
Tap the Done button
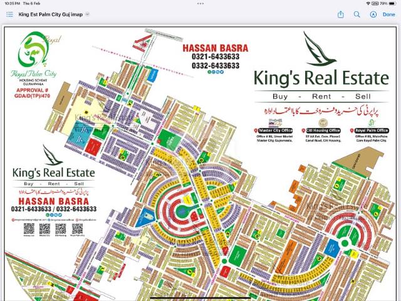tap(388, 14)
